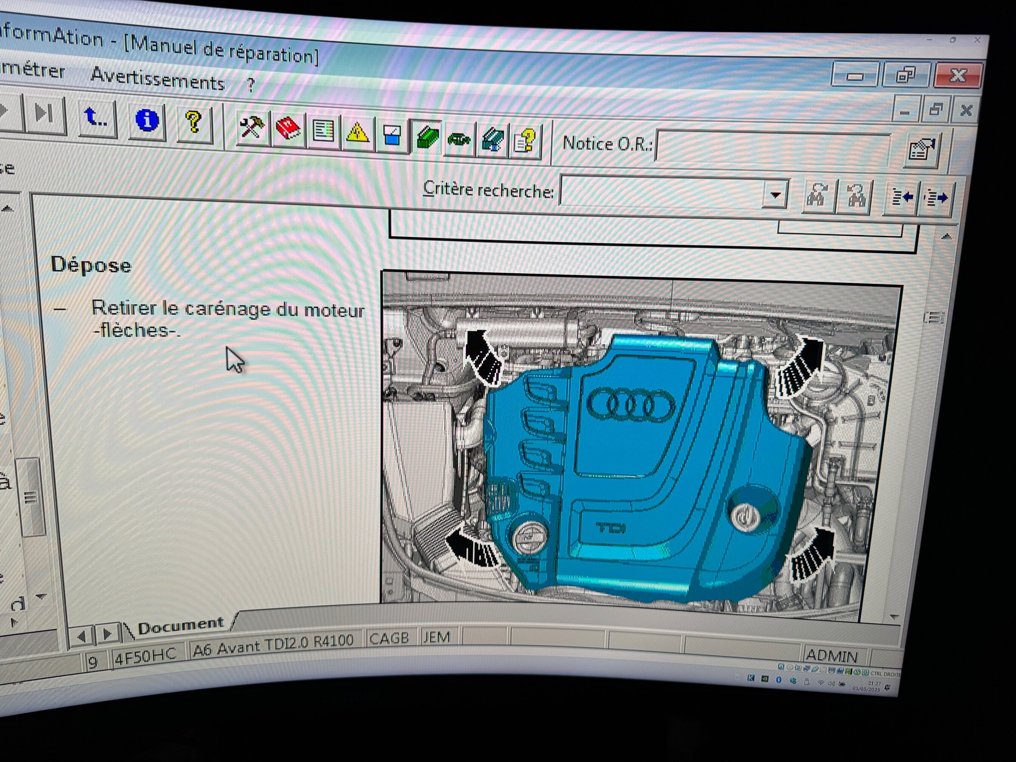Click the indent left arrow icon
The width and height of the screenshot is (1016, 762).
coord(901,198)
